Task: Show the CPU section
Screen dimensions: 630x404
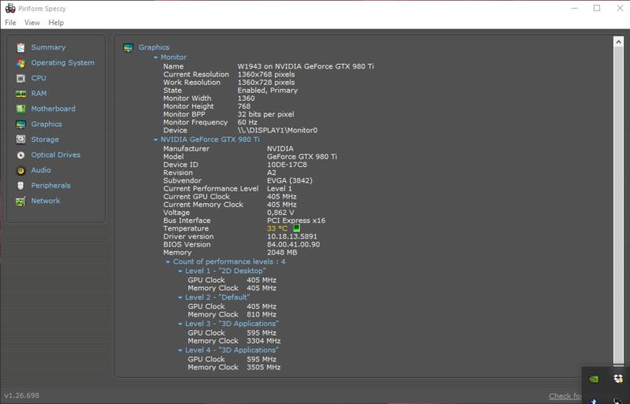Action: point(39,78)
